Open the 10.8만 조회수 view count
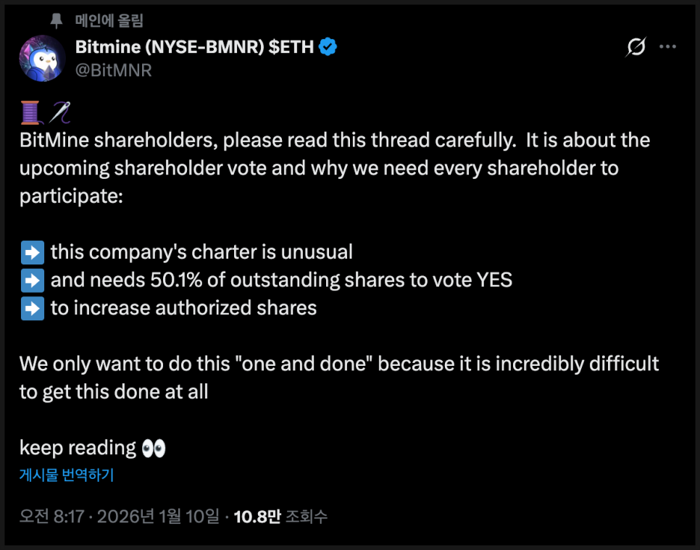This screenshot has height=550, width=700. tap(280, 517)
